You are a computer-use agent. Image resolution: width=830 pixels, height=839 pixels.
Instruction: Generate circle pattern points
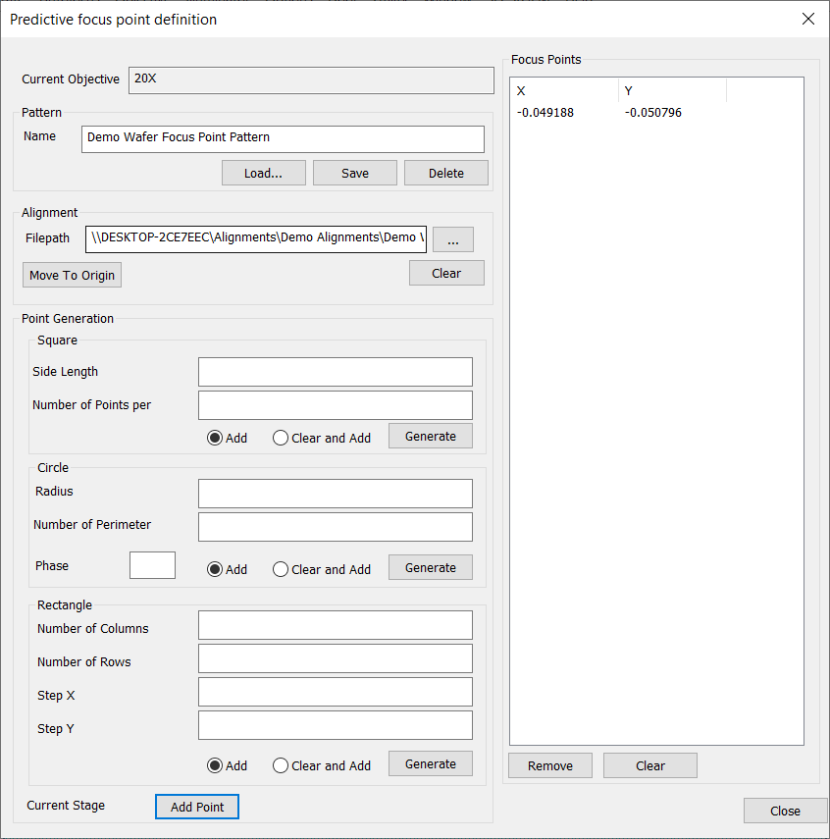tap(431, 567)
